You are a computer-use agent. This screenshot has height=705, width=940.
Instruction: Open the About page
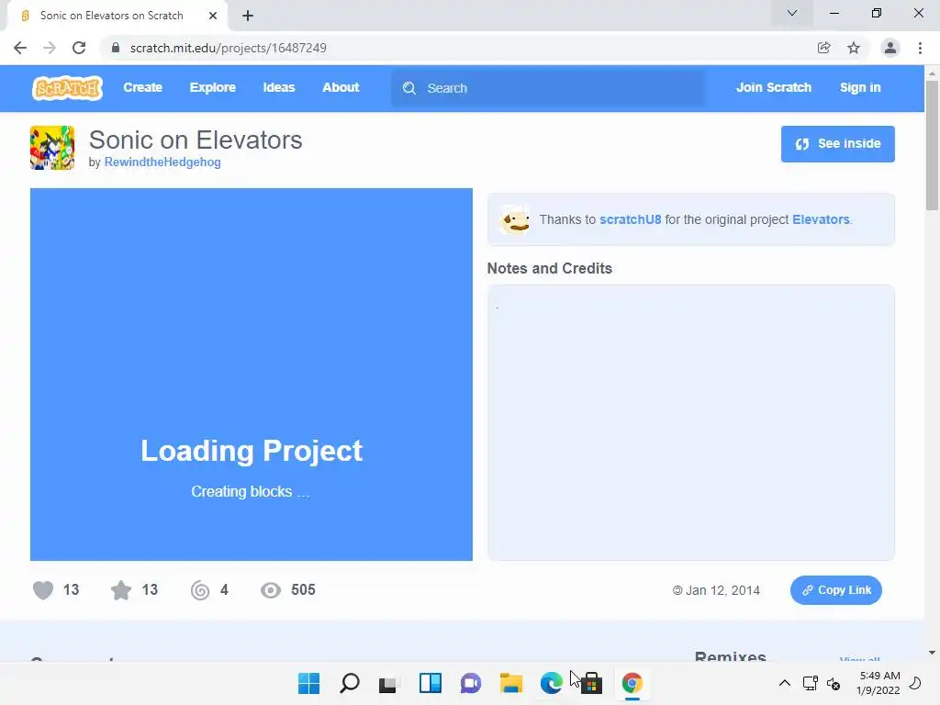341,87
